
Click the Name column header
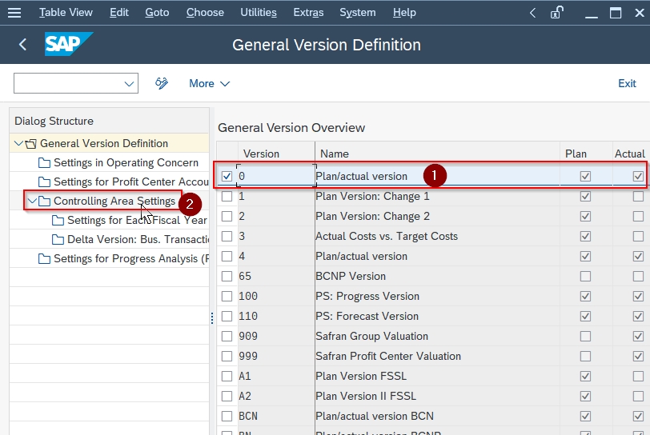tap(437, 154)
